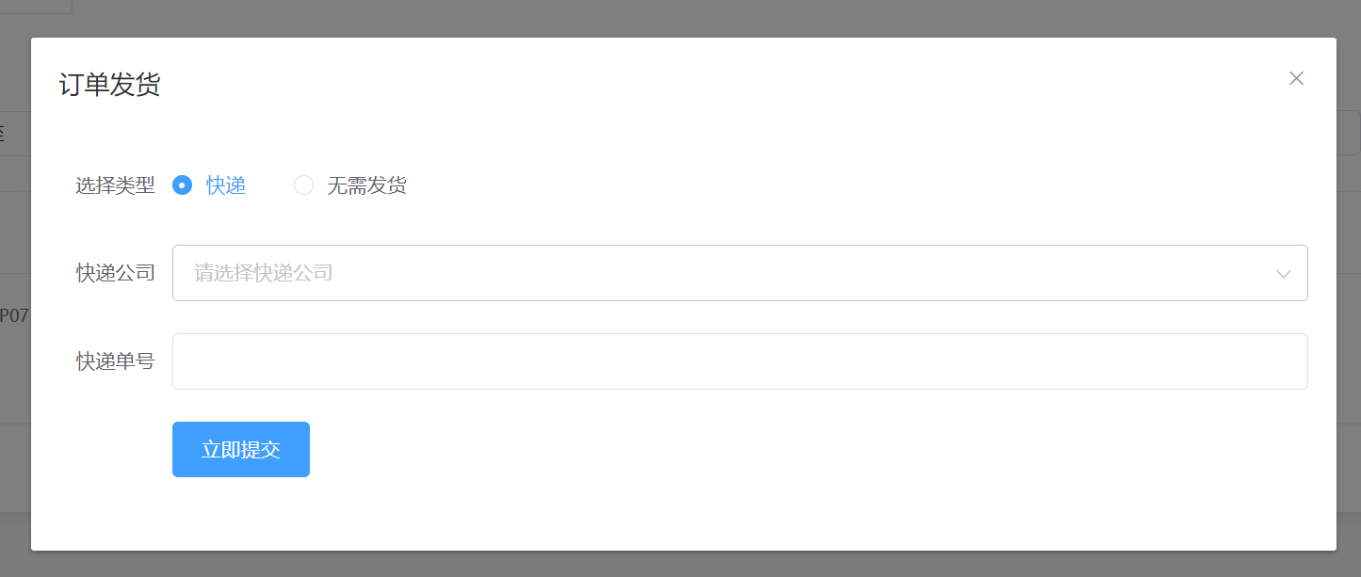
Task: Click the dimmed field behind the dialog's right edge
Action: tap(1349, 133)
